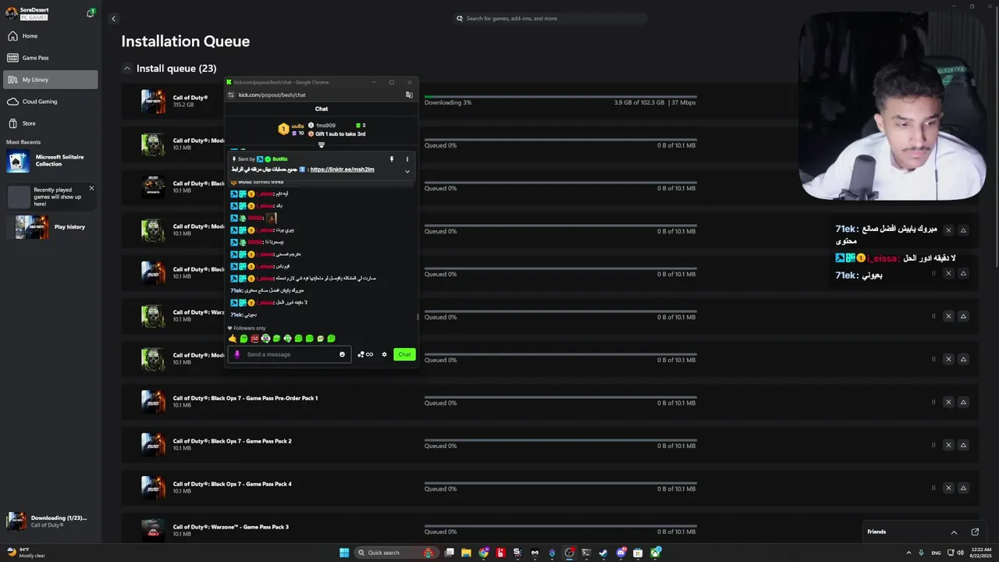The height and width of the screenshot is (562, 999).
Task: Open chat settings gear
Action: point(384,354)
